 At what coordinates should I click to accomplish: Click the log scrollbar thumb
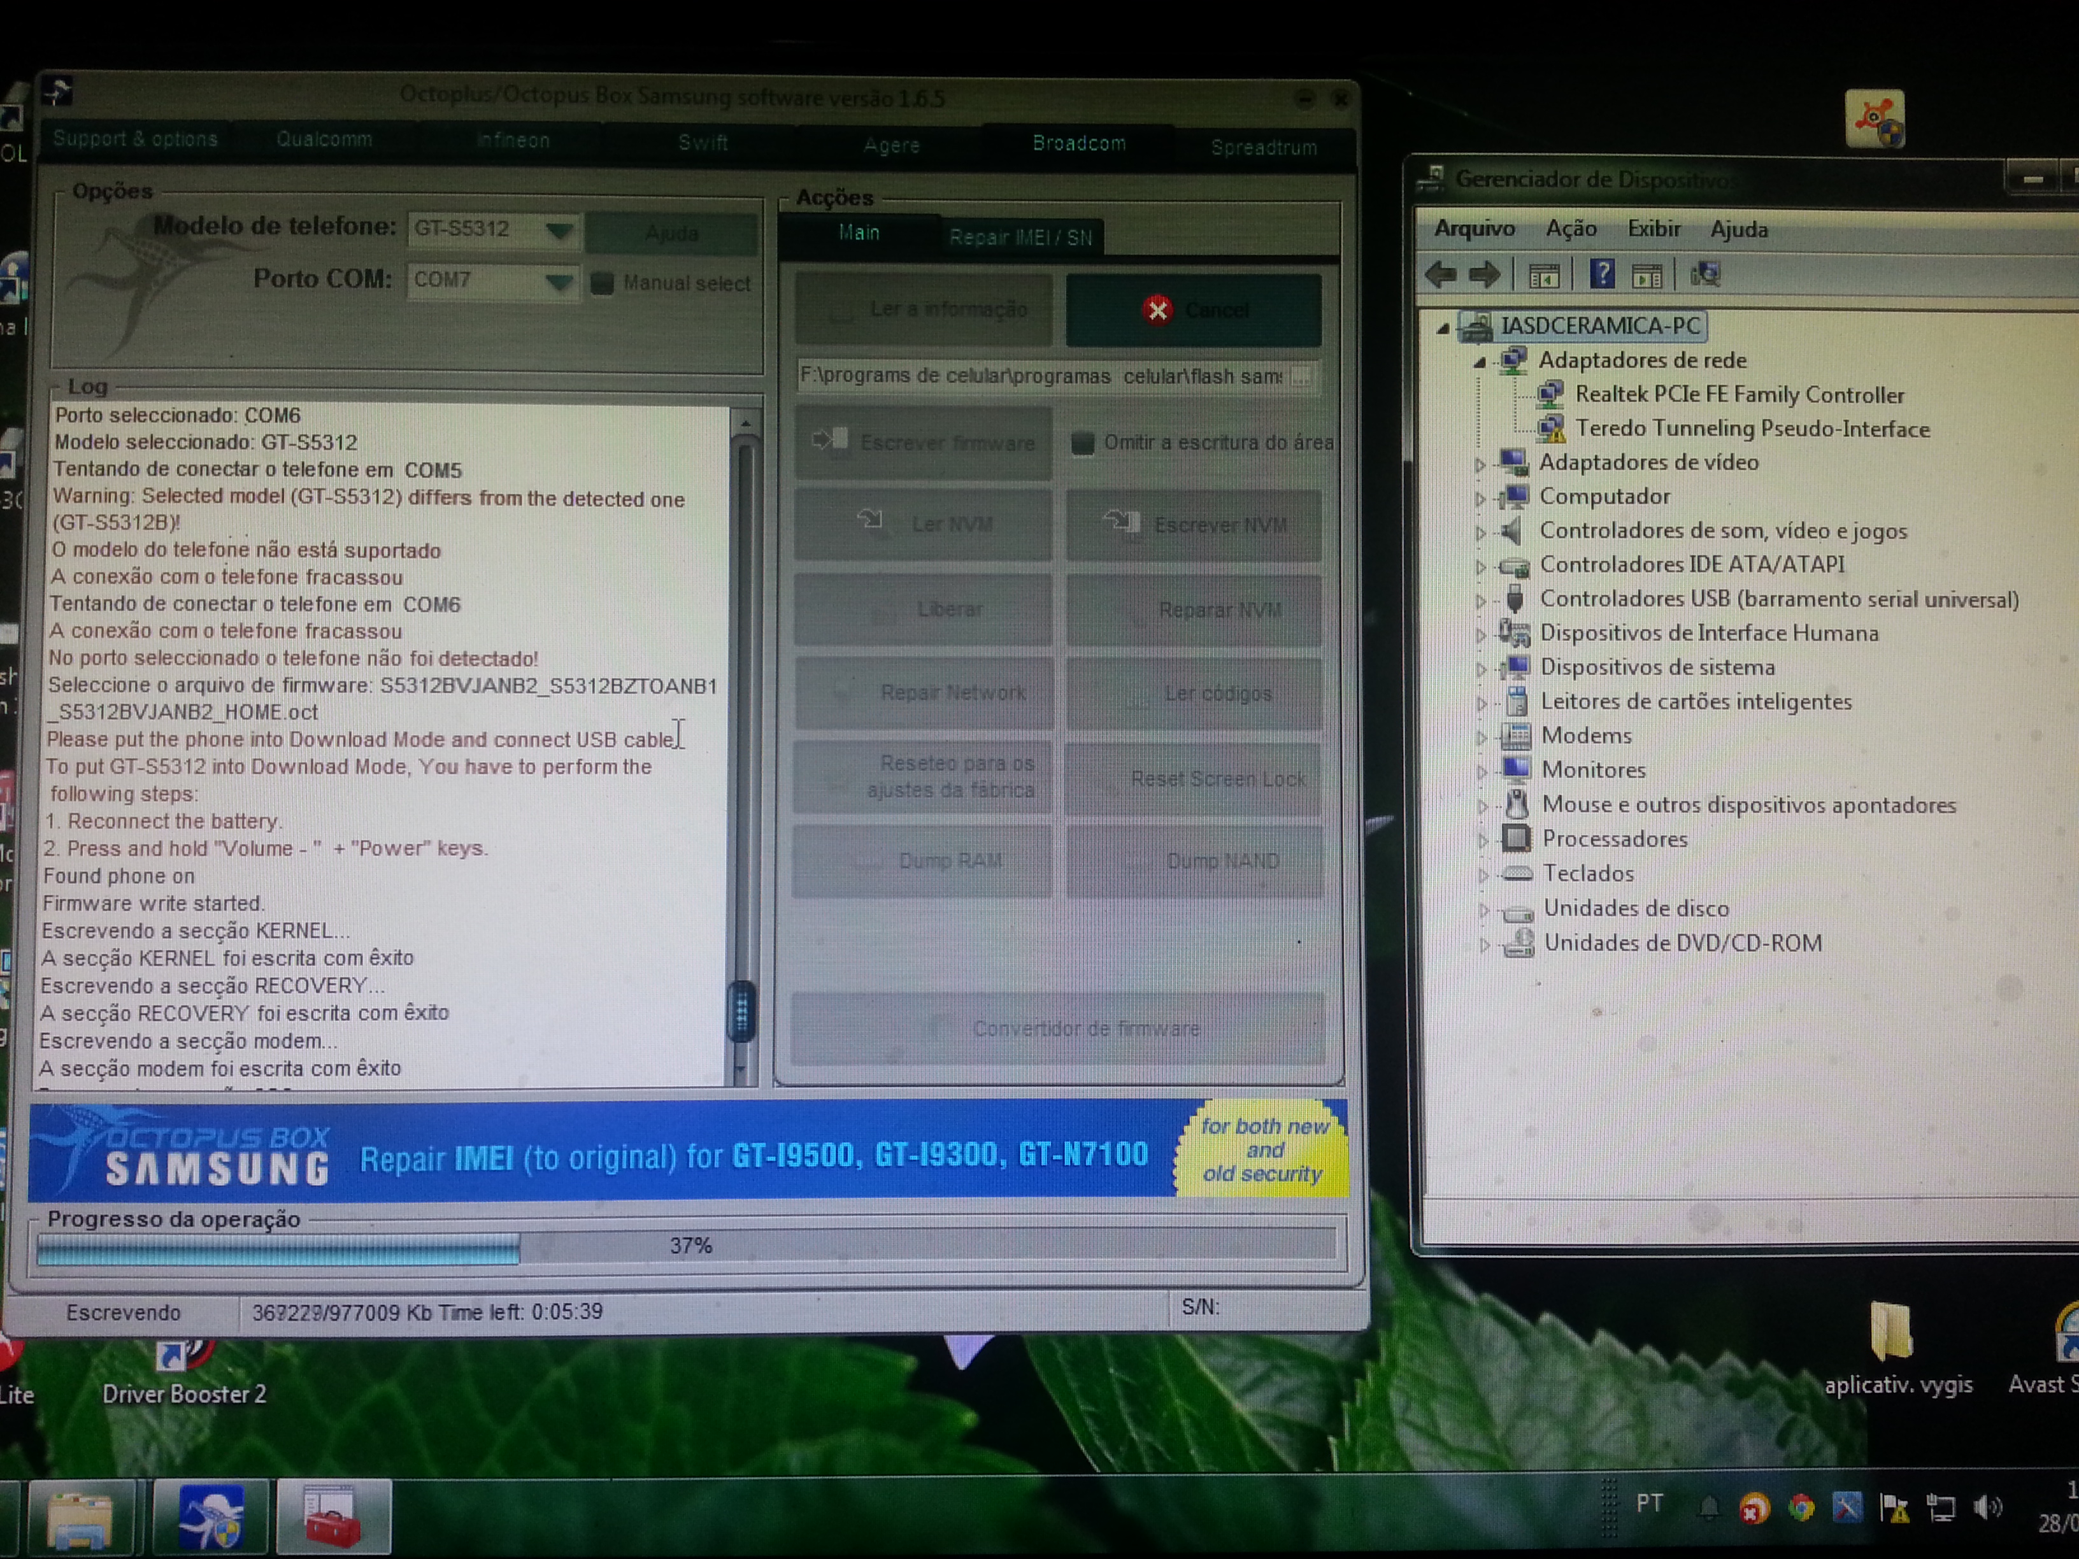click(x=741, y=1011)
